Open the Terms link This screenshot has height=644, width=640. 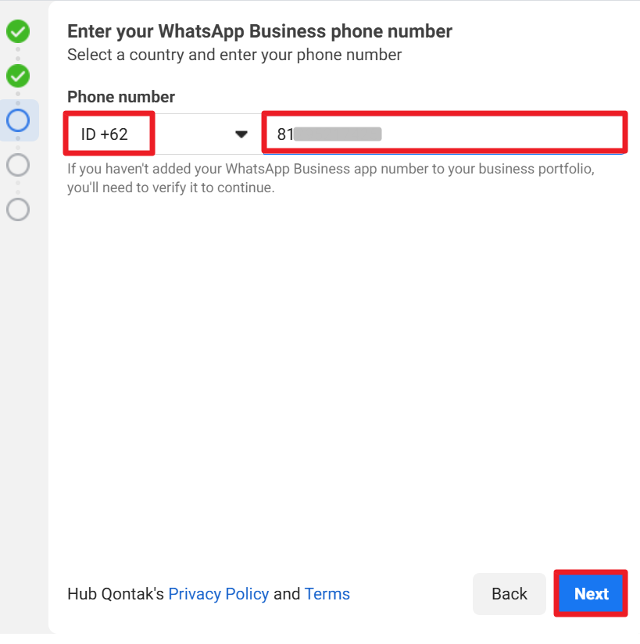click(327, 594)
